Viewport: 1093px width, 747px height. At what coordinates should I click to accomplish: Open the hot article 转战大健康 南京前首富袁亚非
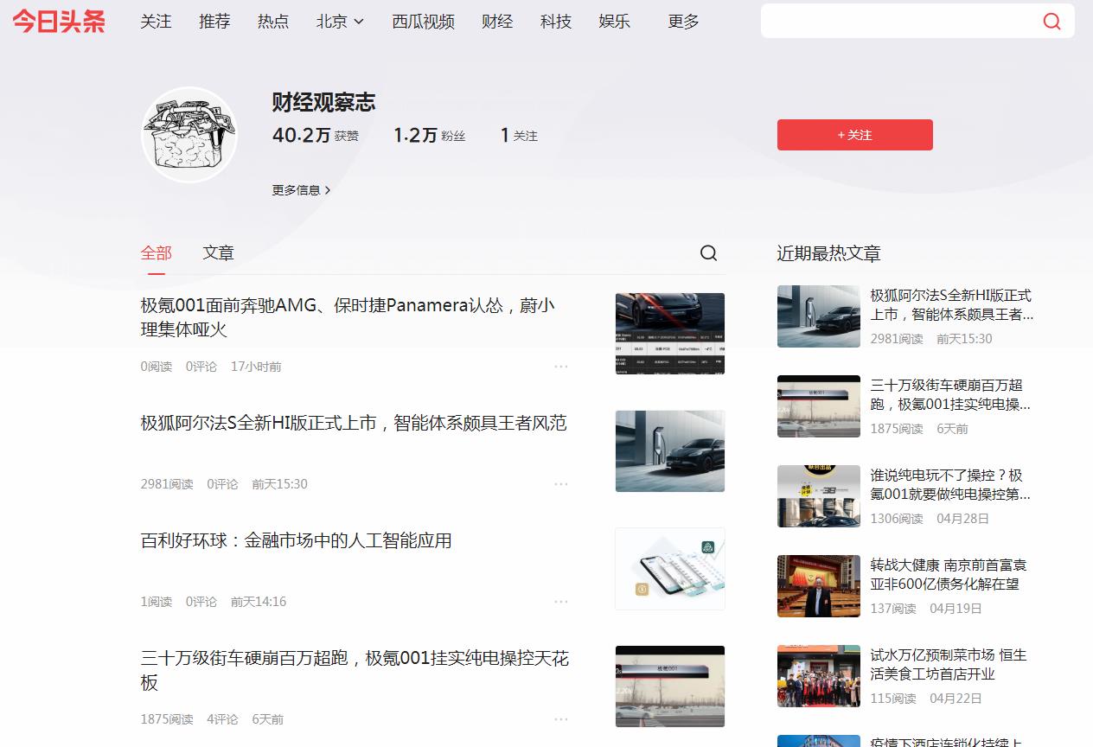(x=949, y=575)
